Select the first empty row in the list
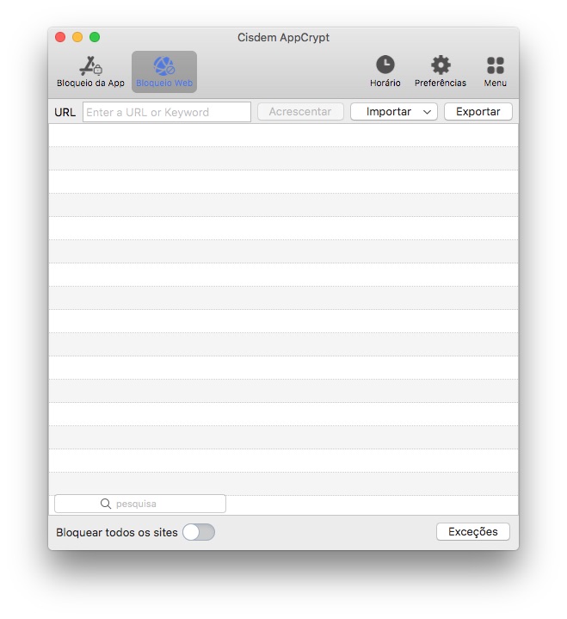 (x=283, y=135)
